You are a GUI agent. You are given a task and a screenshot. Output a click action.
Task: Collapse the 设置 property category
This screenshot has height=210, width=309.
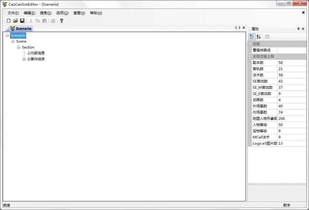(x=250, y=44)
